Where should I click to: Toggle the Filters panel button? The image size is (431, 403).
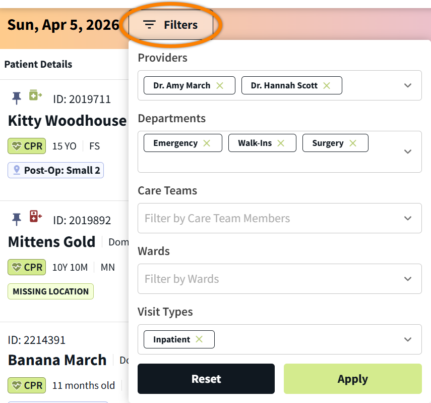(170, 25)
